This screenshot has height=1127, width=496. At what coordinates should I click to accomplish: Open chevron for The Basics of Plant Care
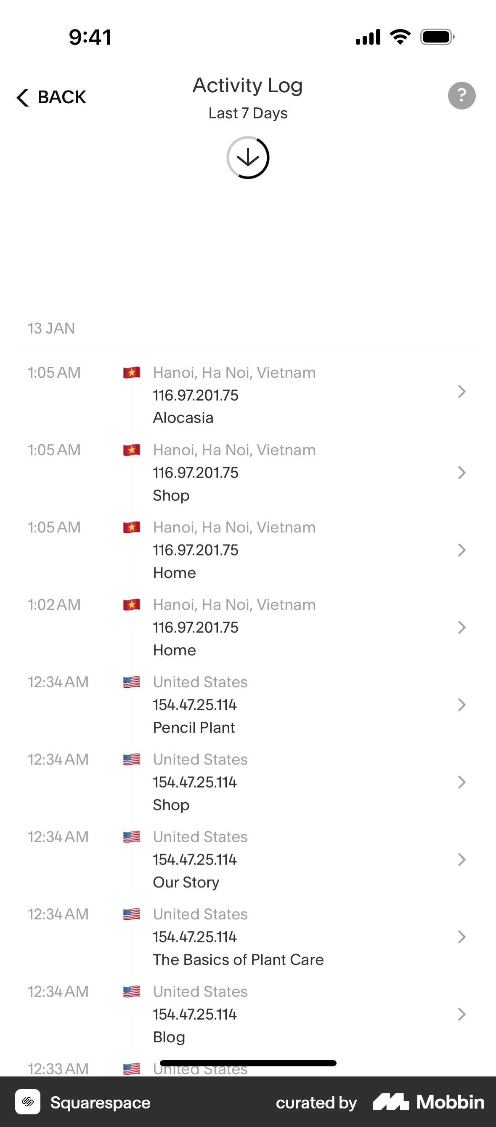462,937
